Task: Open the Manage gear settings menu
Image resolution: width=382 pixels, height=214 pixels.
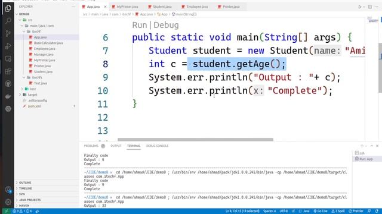Action: pyautogui.click(x=8, y=202)
